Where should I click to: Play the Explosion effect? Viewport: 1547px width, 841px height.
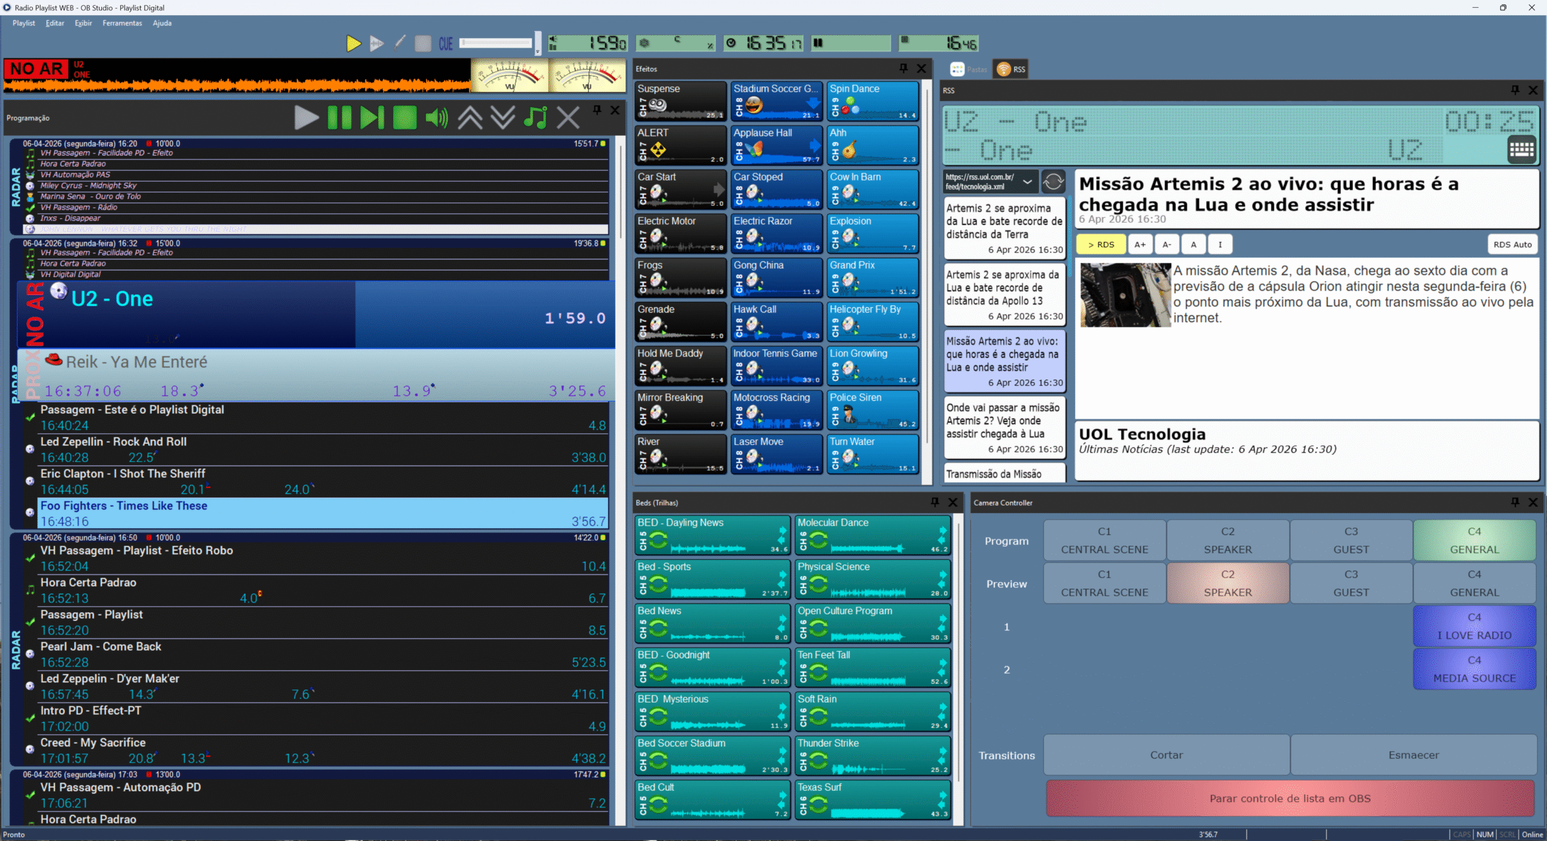(873, 233)
